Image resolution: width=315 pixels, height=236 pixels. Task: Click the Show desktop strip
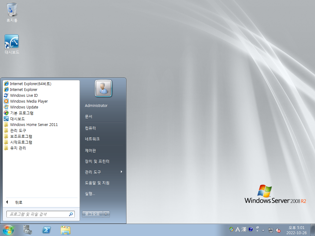(313, 230)
